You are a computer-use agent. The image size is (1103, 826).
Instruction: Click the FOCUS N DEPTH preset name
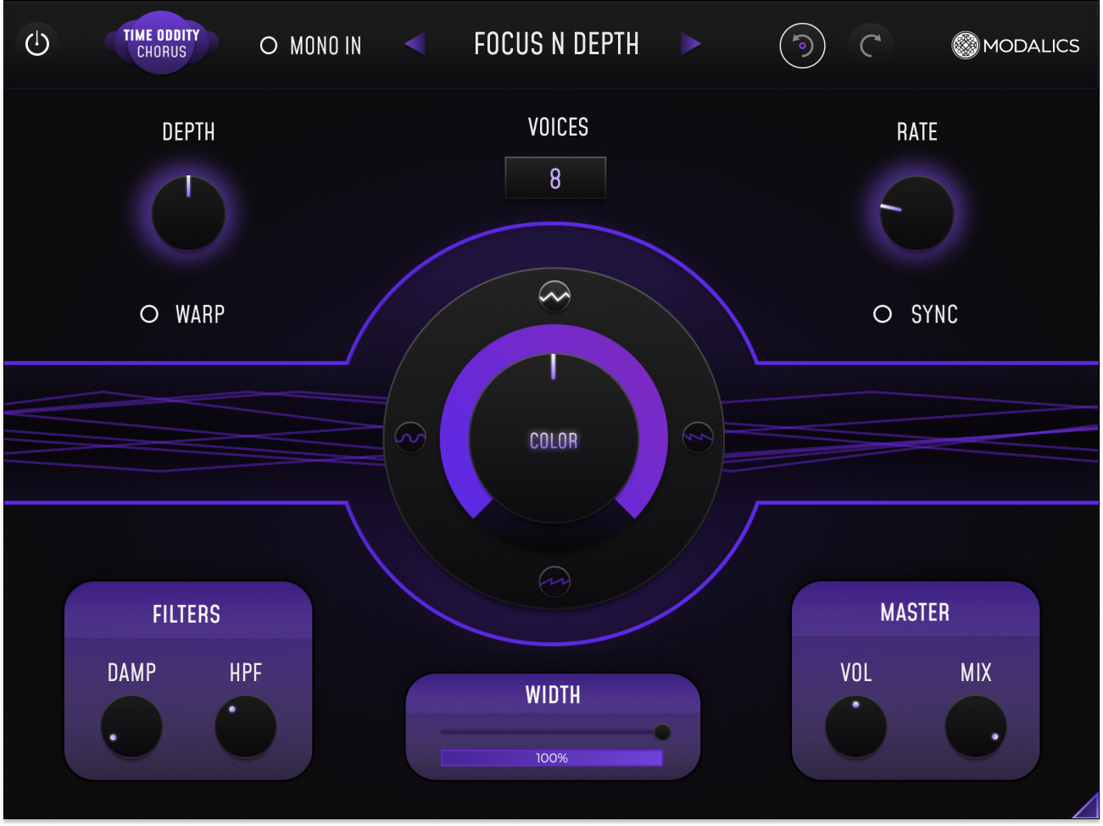[x=555, y=44]
